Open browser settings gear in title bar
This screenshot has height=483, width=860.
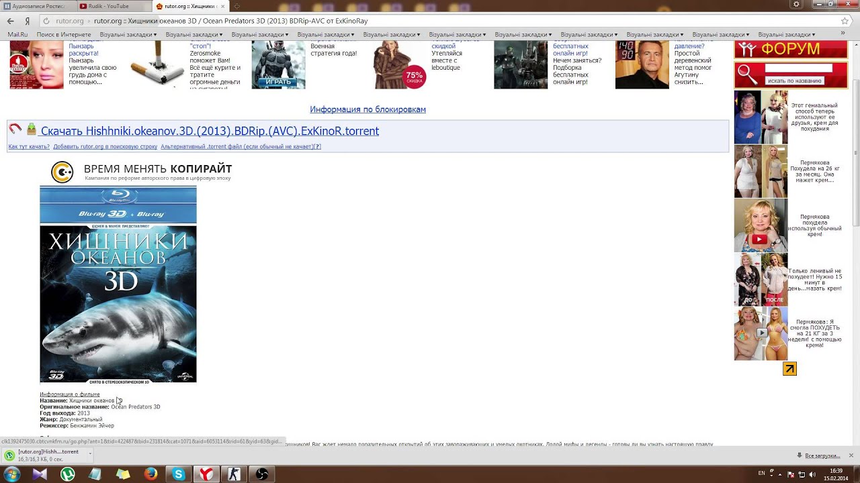click(x=797, y=4)
